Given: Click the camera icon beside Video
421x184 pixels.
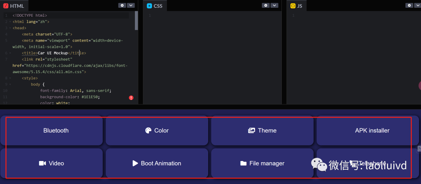Looking at the screenshot, I should (42, 163).
